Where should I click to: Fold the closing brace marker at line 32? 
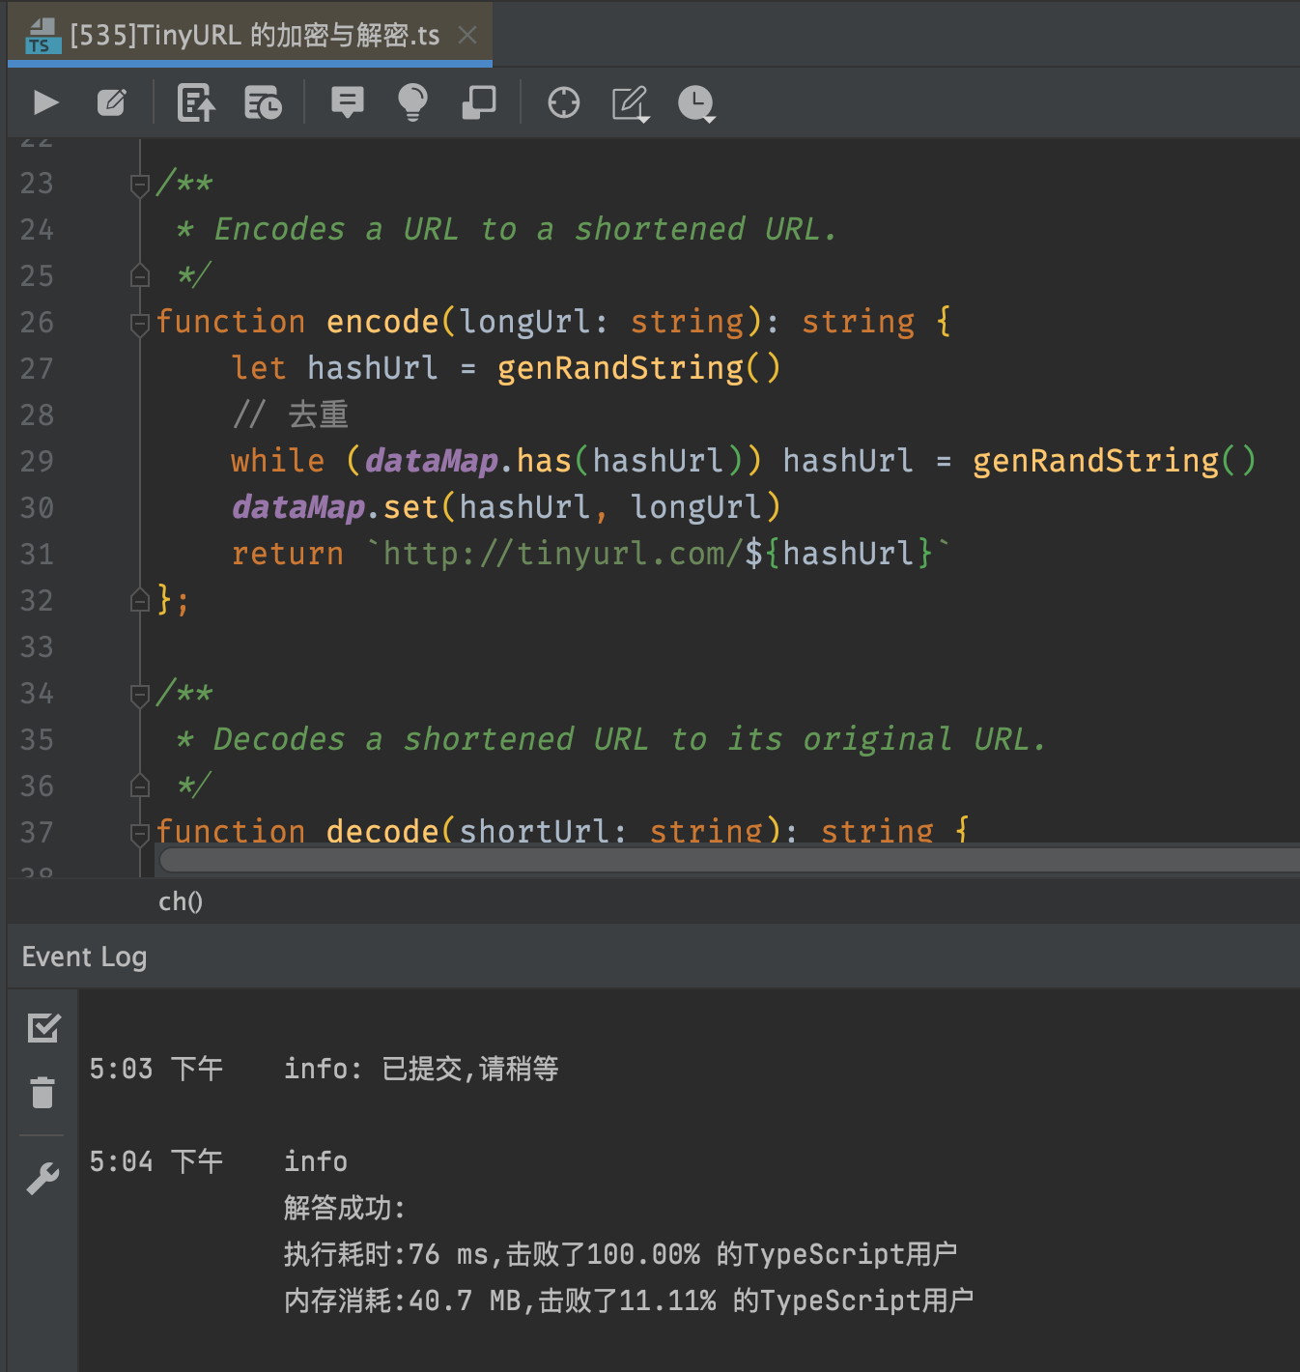tap(140, 601)
